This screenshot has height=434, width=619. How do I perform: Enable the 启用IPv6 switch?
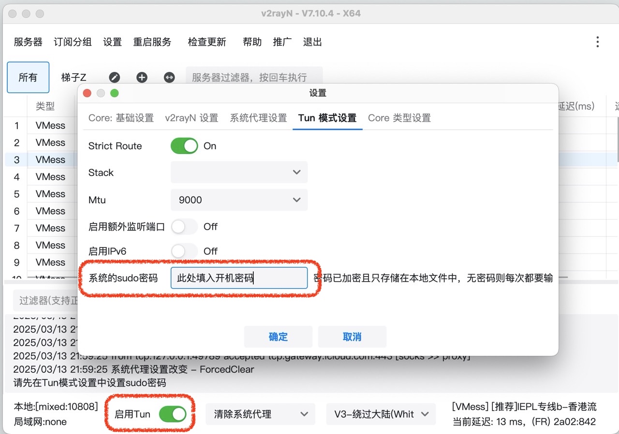tap(184, 251)
